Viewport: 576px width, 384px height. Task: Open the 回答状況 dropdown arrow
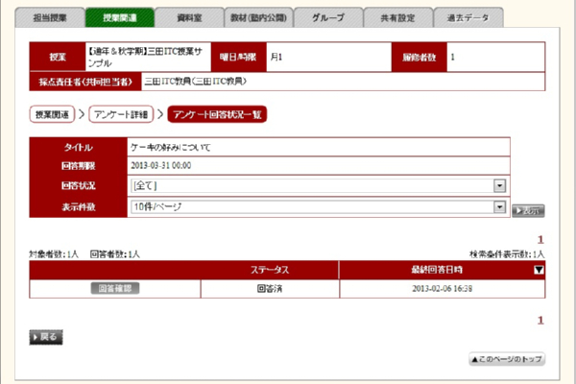[499, 186]
